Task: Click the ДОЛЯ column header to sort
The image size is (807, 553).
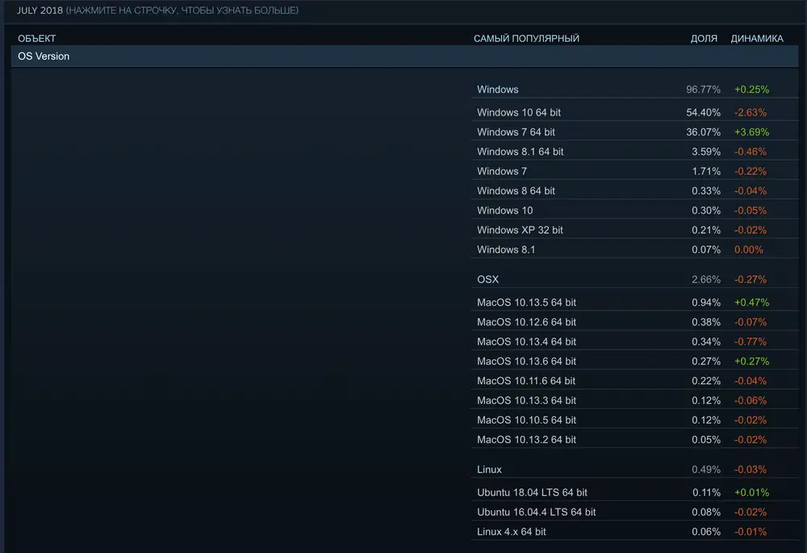Action: [x=704, y=38]
